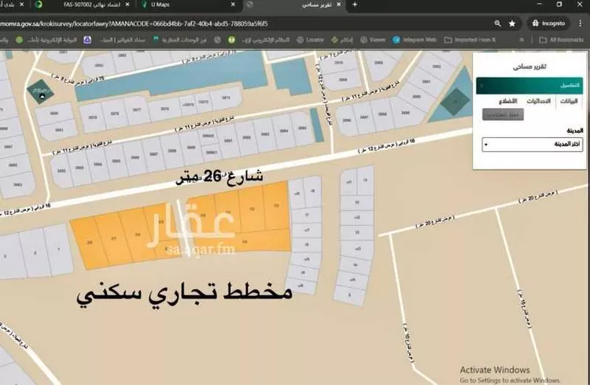
Task: Expand hidden bookmarks with double chevron
Action: tap(522, 39)
